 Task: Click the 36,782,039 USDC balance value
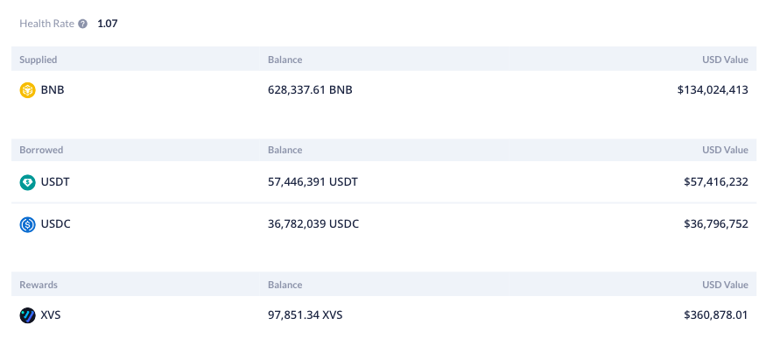pyautogui.click(x=313, y=224)
